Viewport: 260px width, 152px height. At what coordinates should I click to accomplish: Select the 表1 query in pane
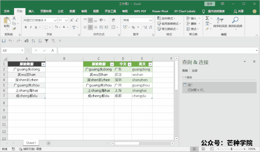219,87
